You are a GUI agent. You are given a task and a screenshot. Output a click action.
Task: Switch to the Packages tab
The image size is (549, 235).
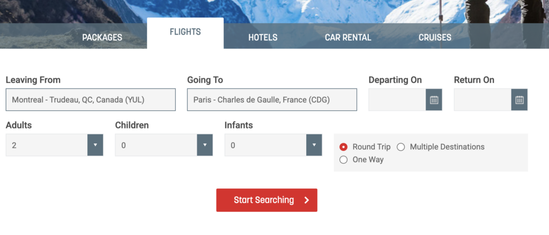click(x=102, y=37)
